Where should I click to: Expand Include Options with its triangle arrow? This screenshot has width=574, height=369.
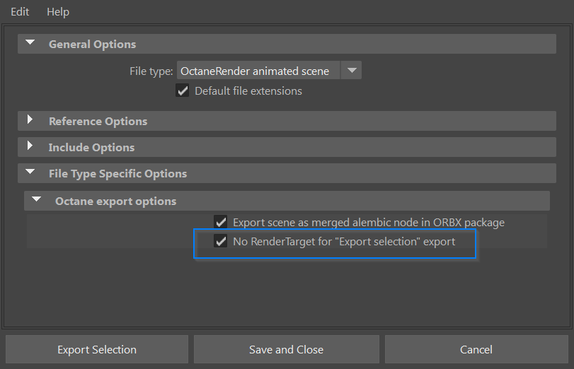(x=30, y=146)
